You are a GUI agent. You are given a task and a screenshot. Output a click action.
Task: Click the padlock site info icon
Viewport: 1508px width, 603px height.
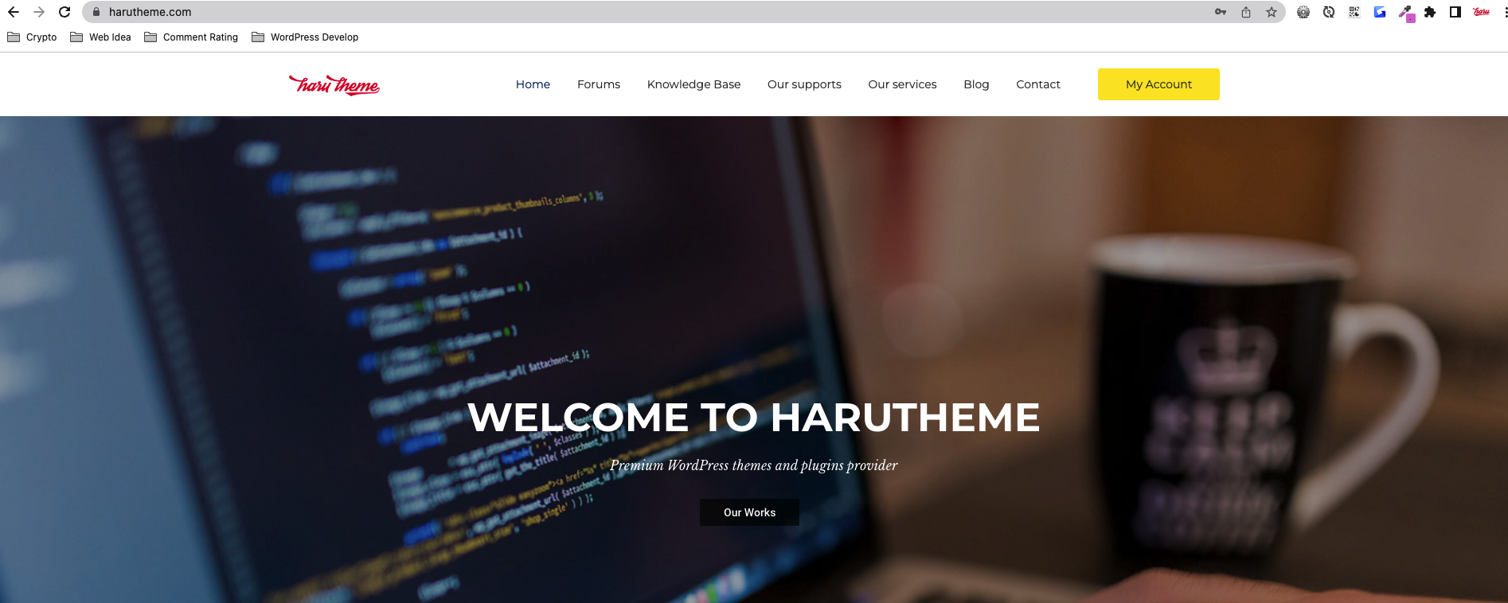(96, 12)
